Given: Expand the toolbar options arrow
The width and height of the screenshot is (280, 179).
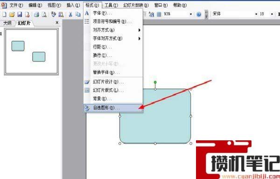Looking at the screenshot, I should (x=206, y=14).
